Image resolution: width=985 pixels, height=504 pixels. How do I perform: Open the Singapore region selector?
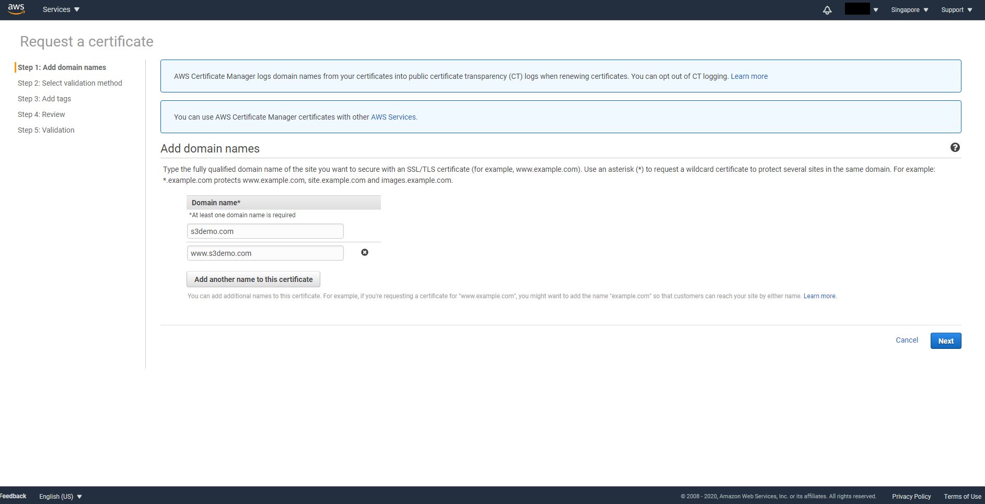(910, 10)
